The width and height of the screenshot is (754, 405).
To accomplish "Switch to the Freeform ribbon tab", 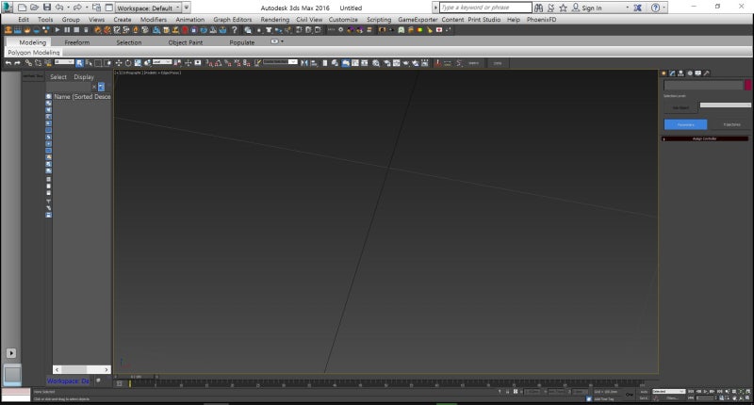I will [x=77, y=42].
